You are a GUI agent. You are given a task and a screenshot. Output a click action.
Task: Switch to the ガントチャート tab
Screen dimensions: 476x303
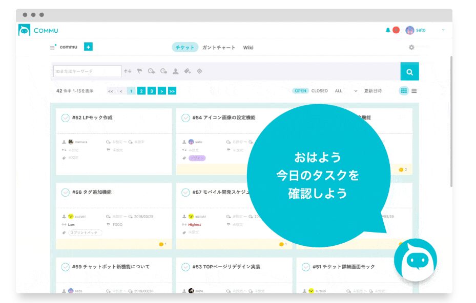tap(219, 48)
